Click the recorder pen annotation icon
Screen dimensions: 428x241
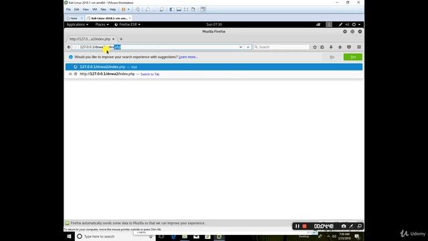click(352, 226)
